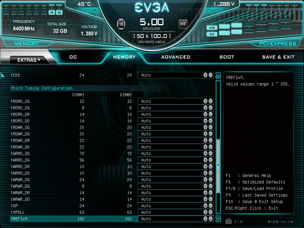
Task: Click the scroll down arrow button
Action: (218, 219)
